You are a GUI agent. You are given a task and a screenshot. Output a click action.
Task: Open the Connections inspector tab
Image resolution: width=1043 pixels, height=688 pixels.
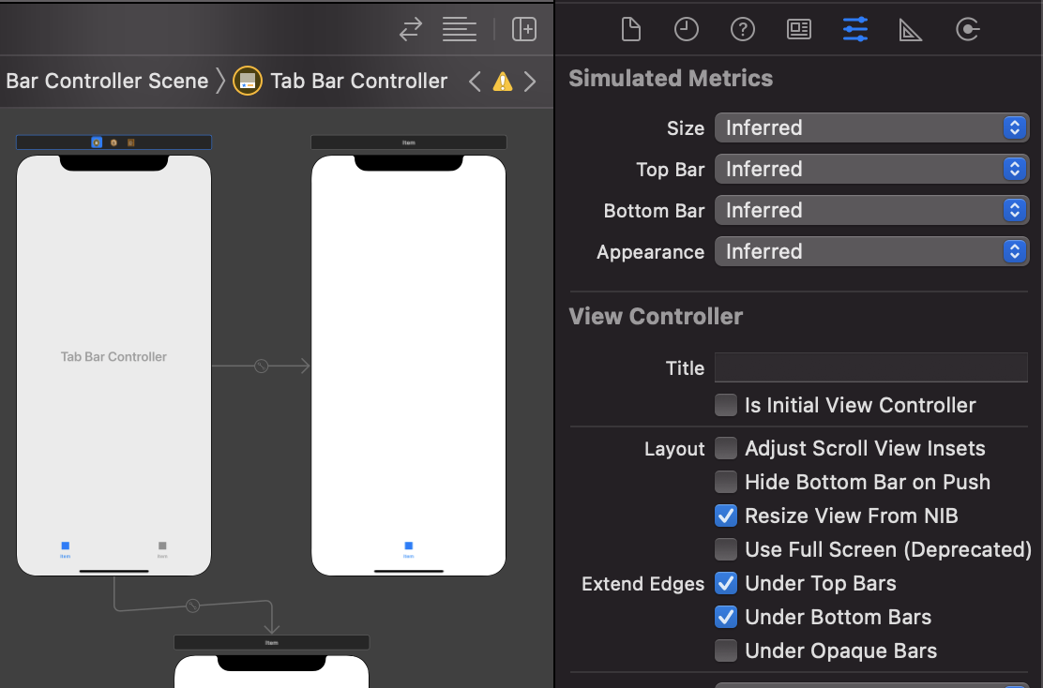[967, 29]
